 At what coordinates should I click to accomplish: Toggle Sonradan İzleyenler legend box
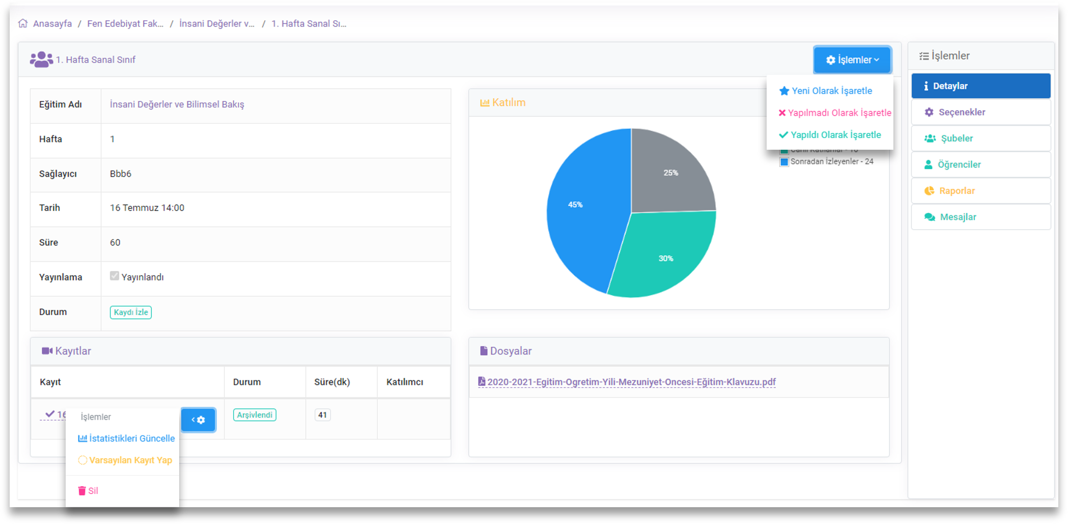pyautogui.click(x=784, y=162)
